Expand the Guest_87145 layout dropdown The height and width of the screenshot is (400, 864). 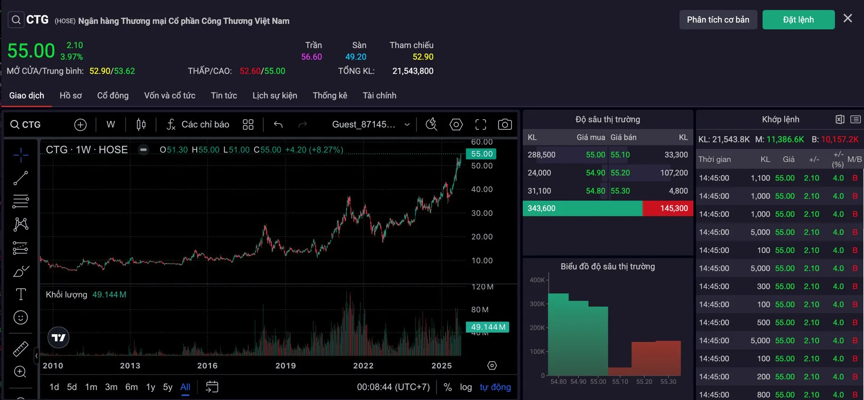[x=371, y=124]
